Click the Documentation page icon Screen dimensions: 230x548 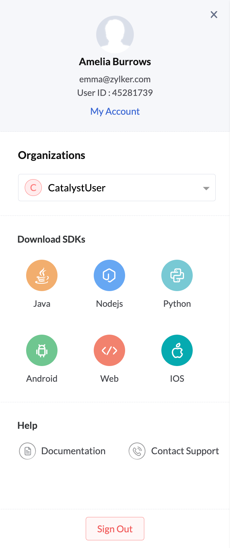(28, 451)
